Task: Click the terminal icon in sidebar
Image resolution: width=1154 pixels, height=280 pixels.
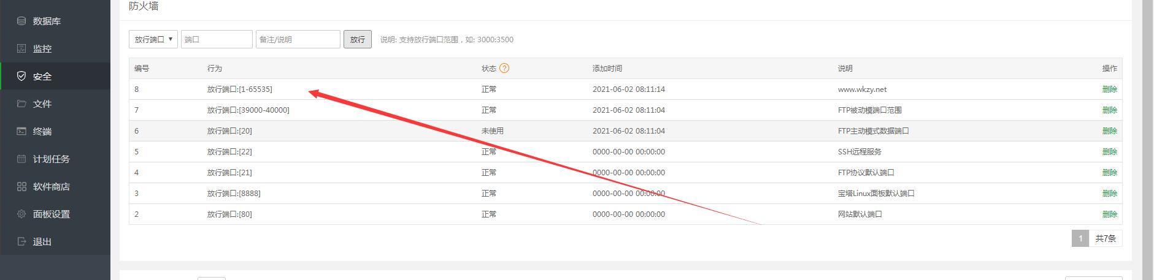Action: point(21,131)
